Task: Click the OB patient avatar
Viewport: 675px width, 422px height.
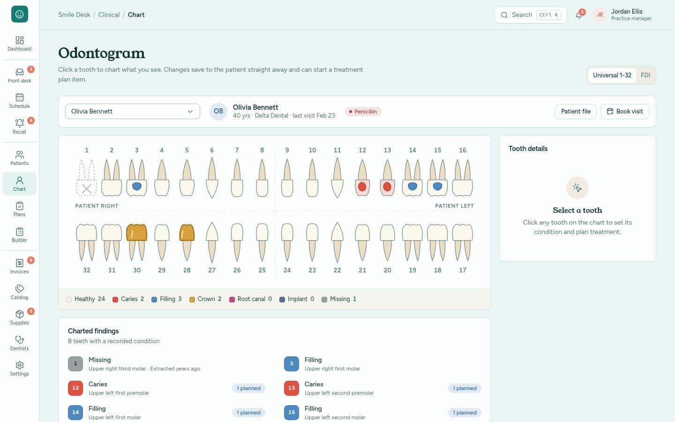Action: (x=218, y=111)
